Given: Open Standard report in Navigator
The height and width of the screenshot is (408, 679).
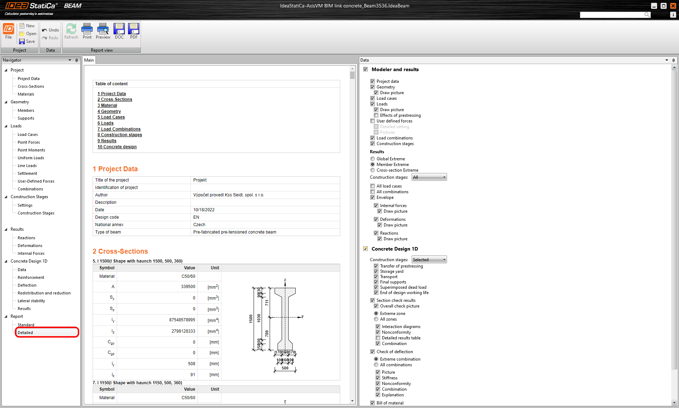Looking at the screenshot, I should pyautogui.click(x=26, y=325).
